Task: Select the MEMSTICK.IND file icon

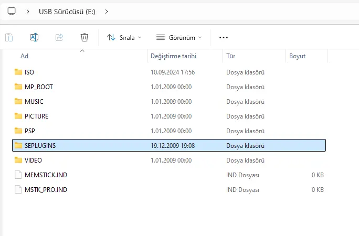Action: coord(18,175)
